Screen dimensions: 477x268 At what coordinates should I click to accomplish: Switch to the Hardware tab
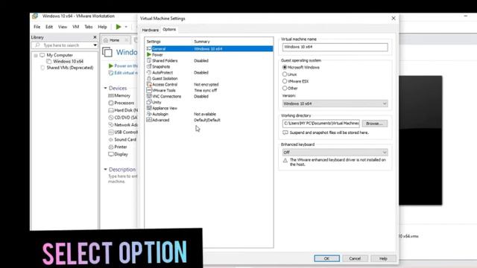[151, 30]
